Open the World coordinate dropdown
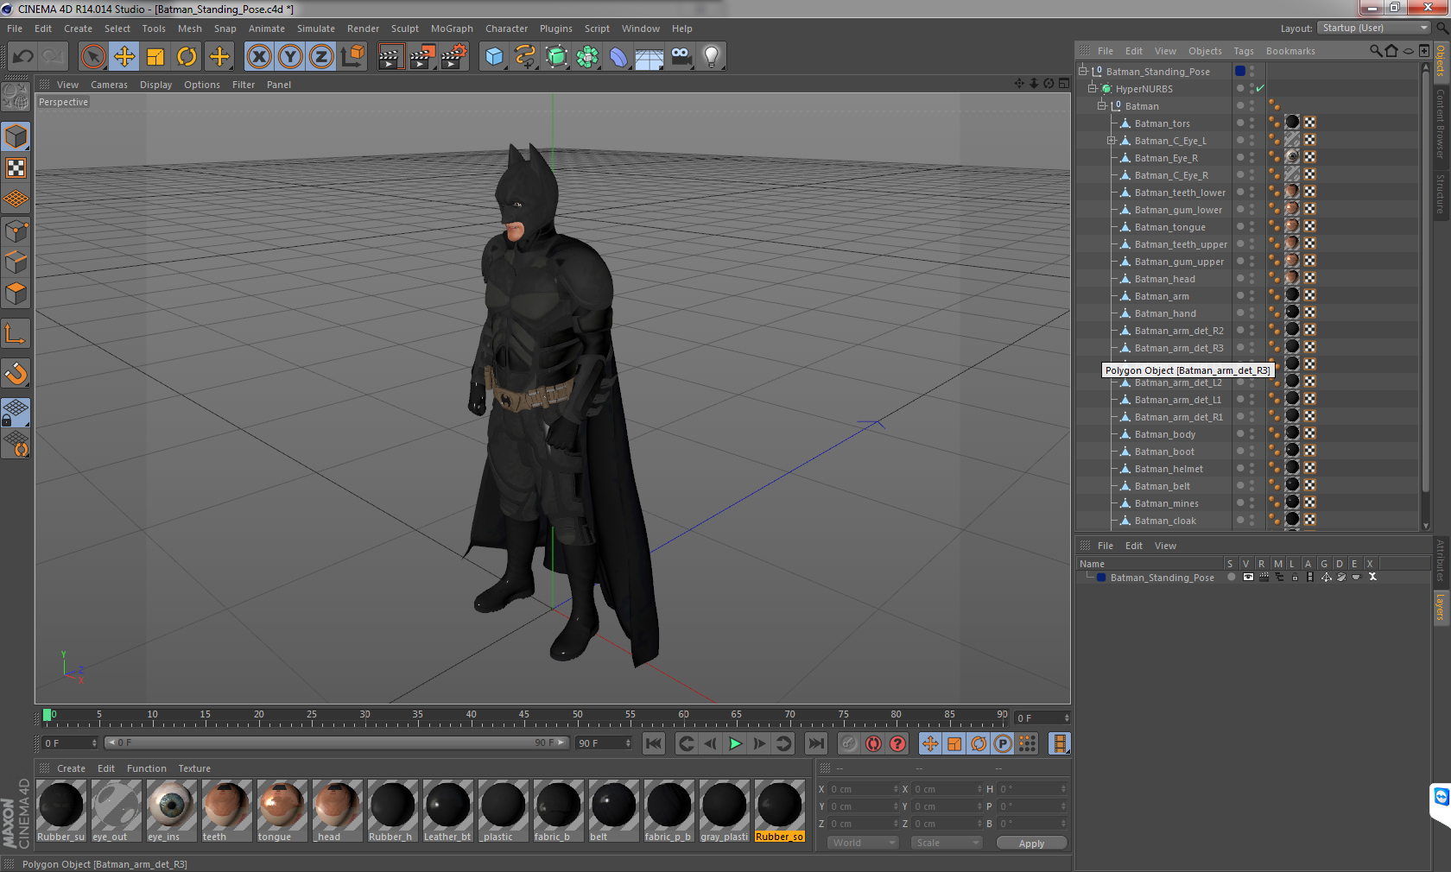This screenshot has width=1451, height=872. [862, 843]
